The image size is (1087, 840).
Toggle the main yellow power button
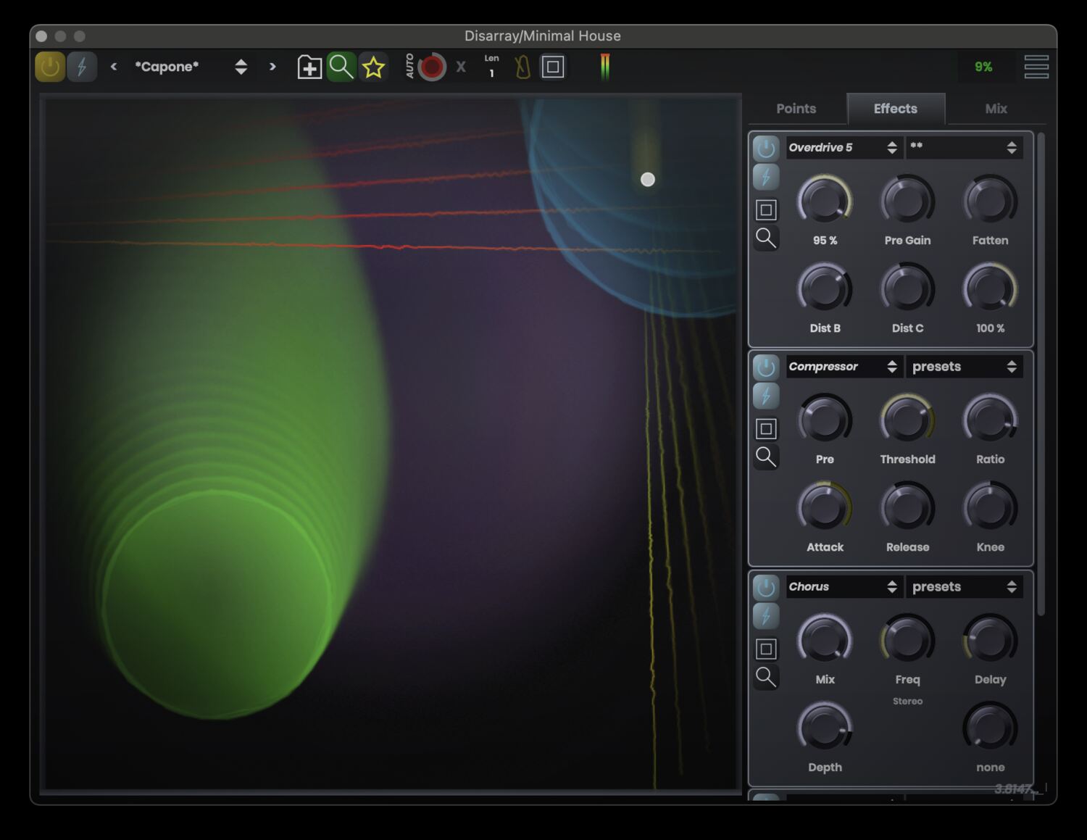(50, 67)
